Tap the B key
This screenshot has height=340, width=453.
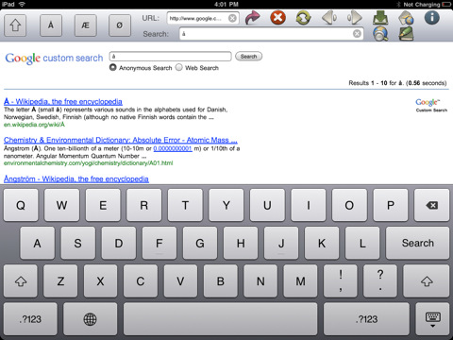point(221,281)
